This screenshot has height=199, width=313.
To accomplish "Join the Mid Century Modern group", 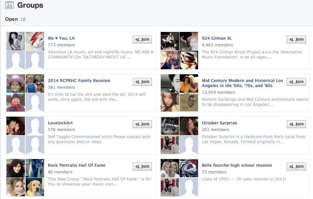I will tap(296, 82).
